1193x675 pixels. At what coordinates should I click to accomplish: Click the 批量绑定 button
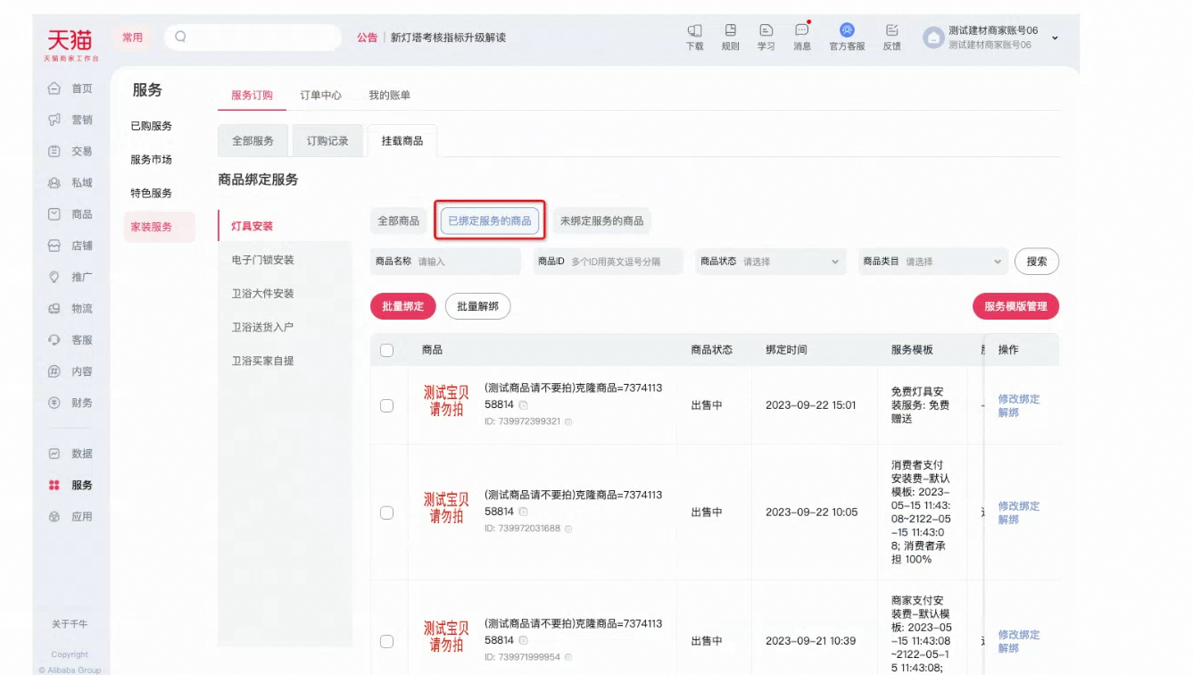pyautogui.click(x=402, y=306)
